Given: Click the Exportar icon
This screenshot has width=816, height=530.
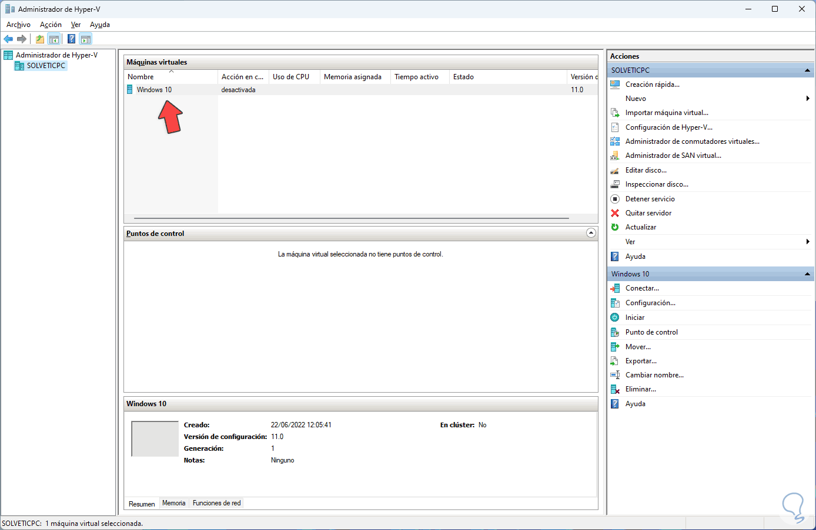Looking at the screenshot, I should (x=615, y=361).
